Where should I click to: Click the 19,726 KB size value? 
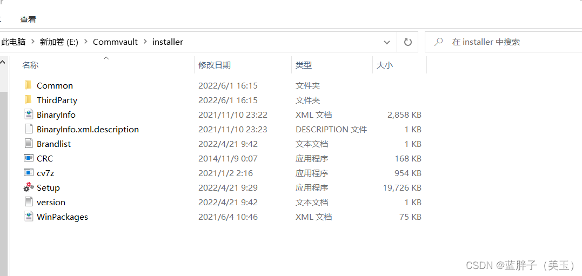(403, 188)
